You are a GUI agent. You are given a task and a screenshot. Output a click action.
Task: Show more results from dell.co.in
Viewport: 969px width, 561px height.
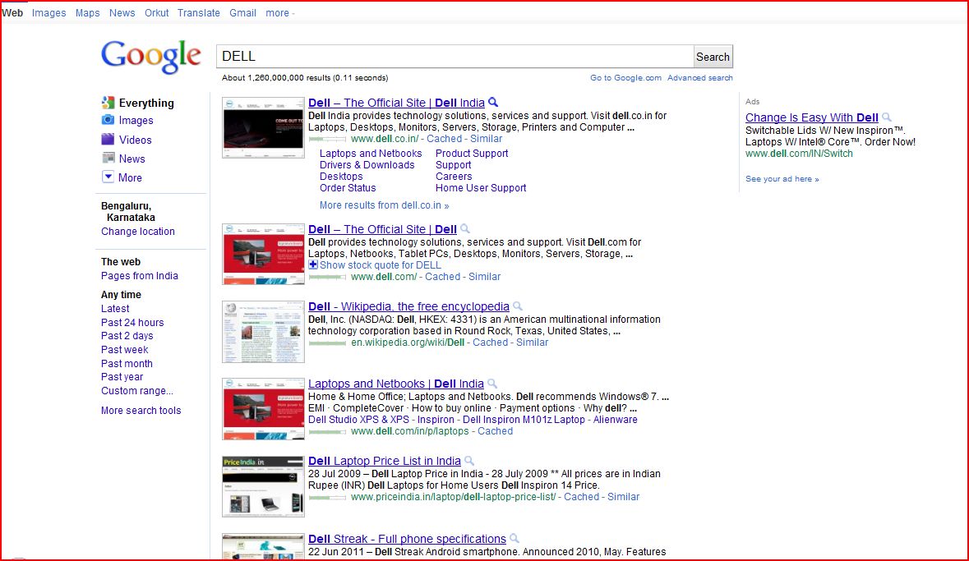pyautogui.click(x=385, y=205)
